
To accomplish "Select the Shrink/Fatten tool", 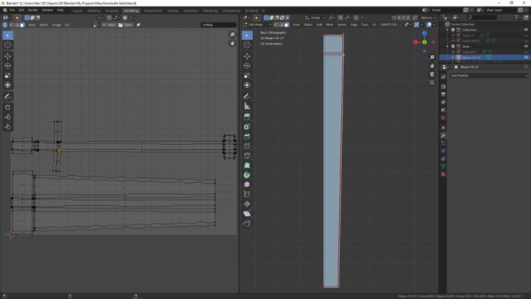I will click(x=247, y=204).
